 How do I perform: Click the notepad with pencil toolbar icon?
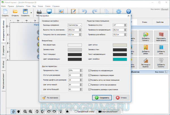pyautogui.click(x=73, y=11)
